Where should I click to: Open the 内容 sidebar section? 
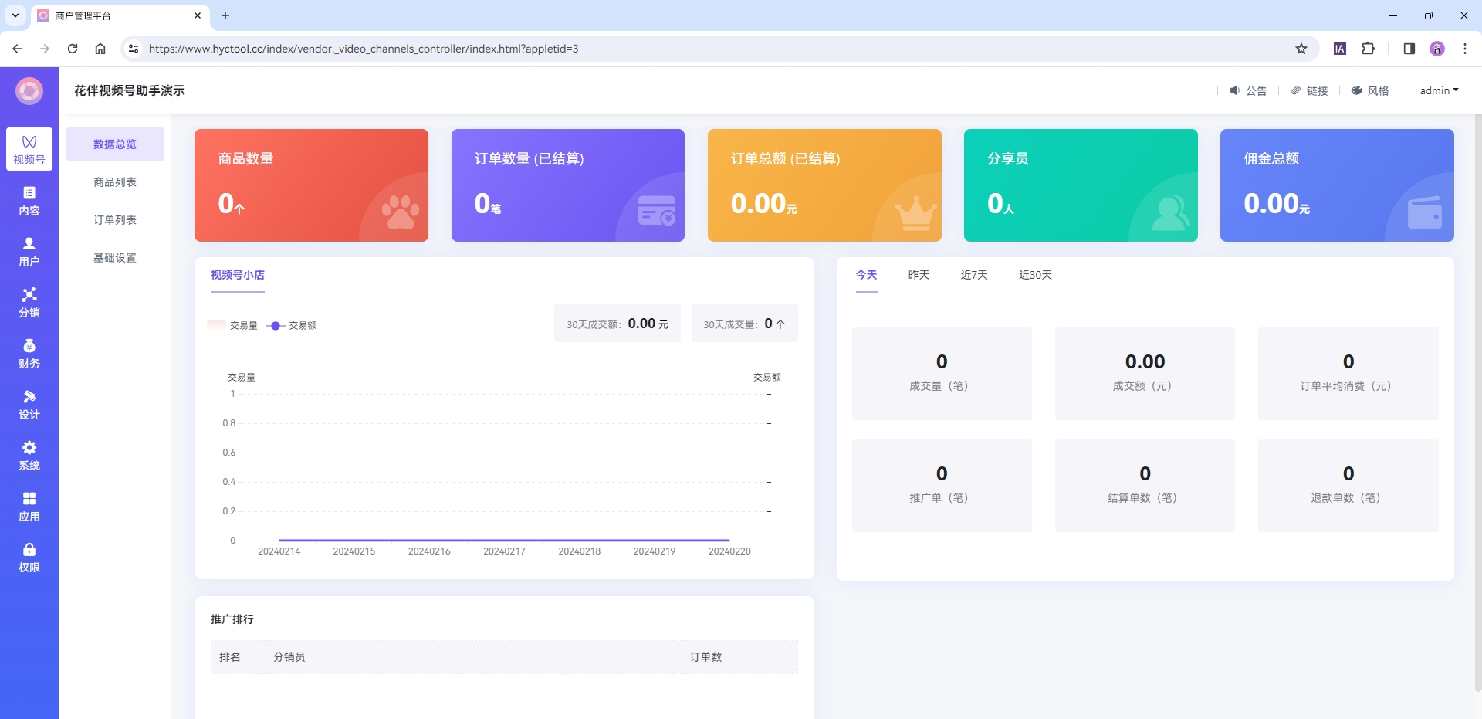click(x=29, y=201)
